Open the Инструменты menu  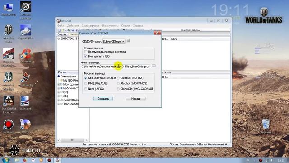110,25
